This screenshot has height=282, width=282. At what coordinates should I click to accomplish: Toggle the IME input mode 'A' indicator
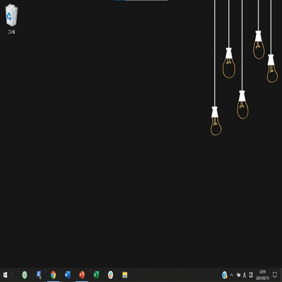click(244, 275)
